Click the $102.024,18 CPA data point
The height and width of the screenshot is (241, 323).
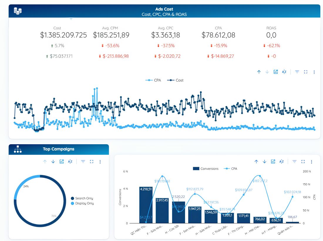coord(292,197)
